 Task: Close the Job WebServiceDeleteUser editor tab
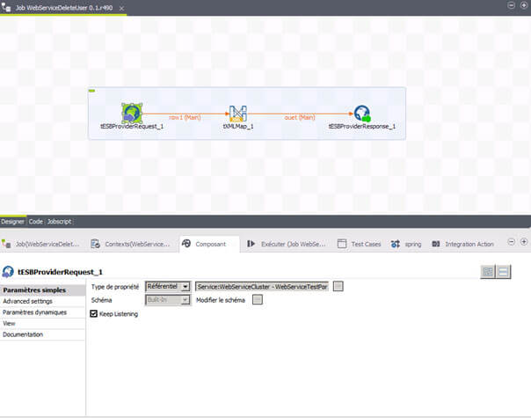121,8
